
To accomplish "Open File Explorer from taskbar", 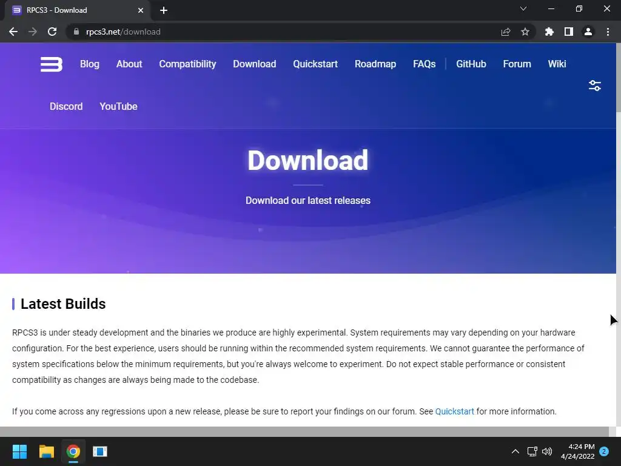I will pos(46,451).
